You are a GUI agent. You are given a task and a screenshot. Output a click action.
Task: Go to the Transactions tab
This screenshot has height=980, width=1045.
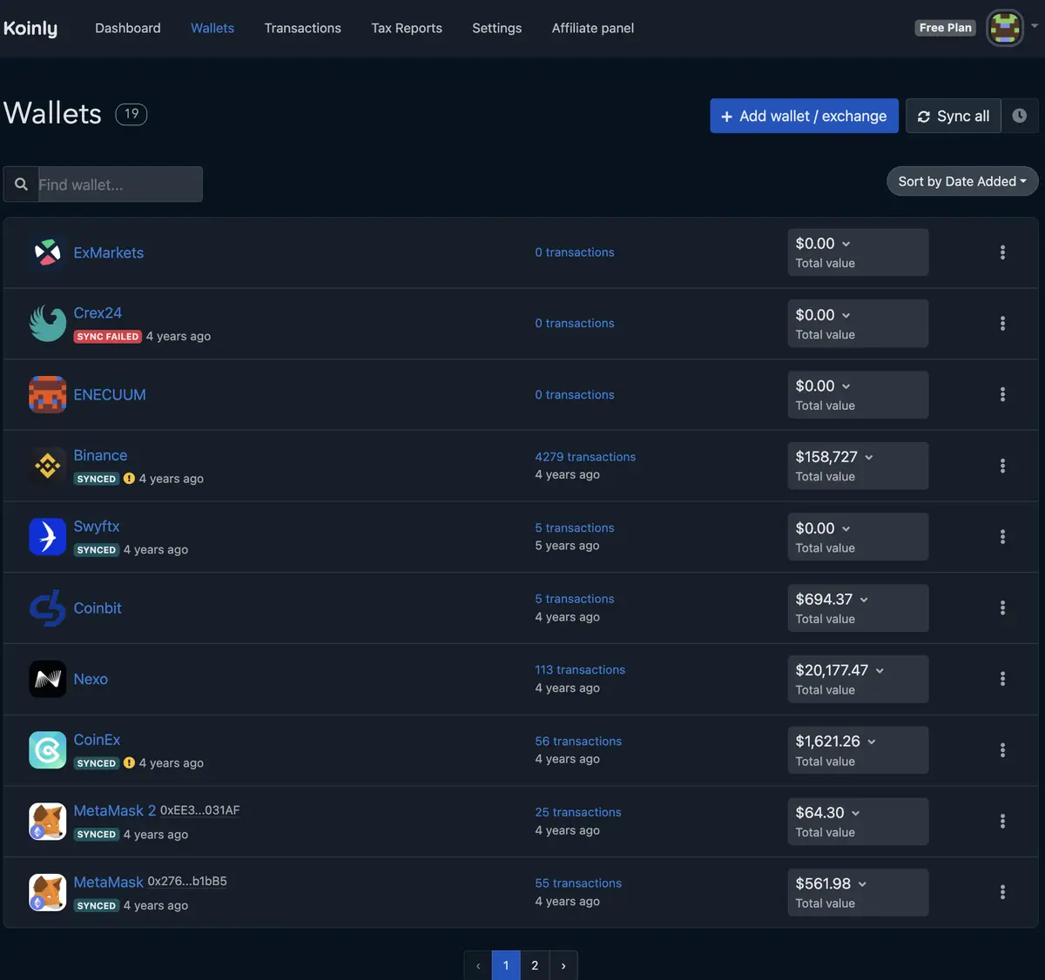pyautogui.click(x=302, y=28)
